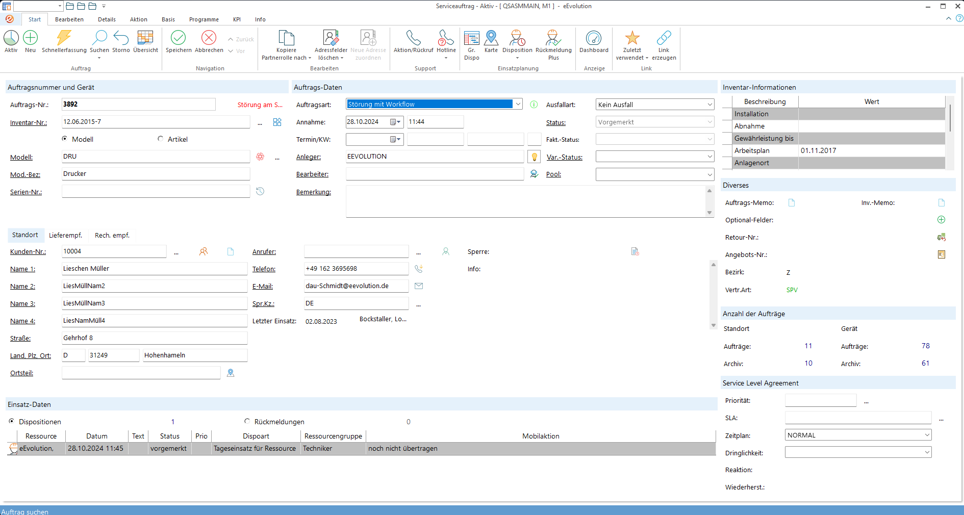Open the Aktion ribbon tab
The width and height of the screenshot is (964, 515).
139,19
